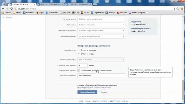Click the Отмена cancel link
Screen dimensions: 185x104
(x=104, y=92)
